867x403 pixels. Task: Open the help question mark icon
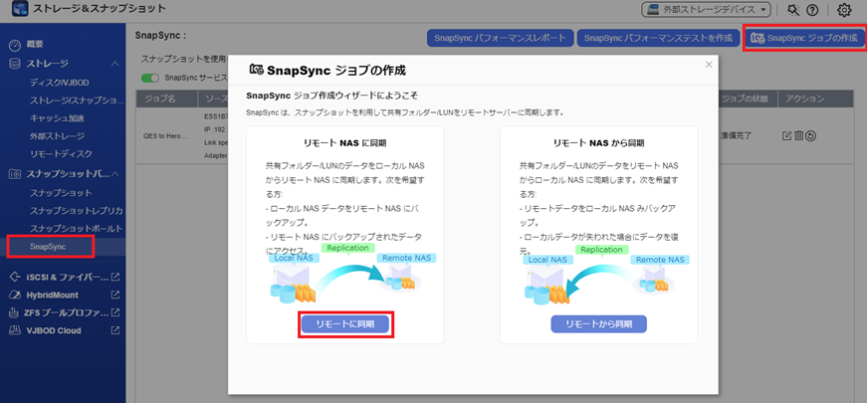coord(813,10)
